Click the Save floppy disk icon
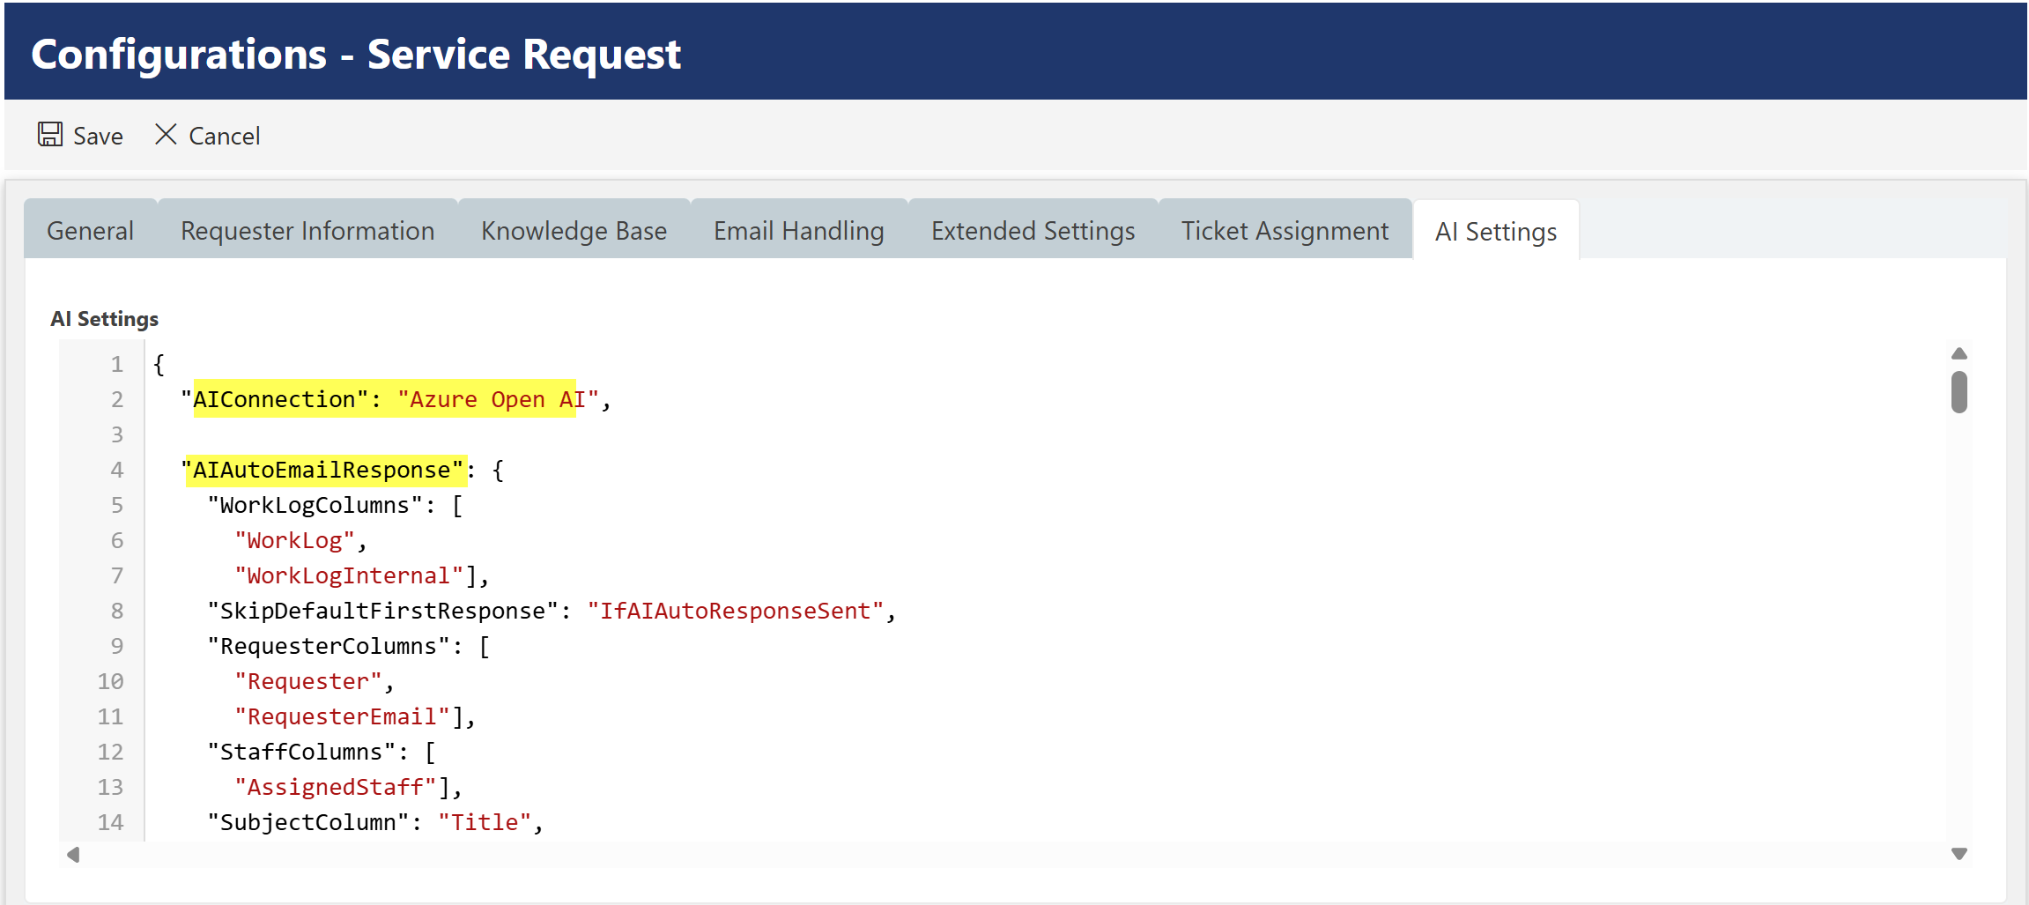2029x905 pixels. 50,135
